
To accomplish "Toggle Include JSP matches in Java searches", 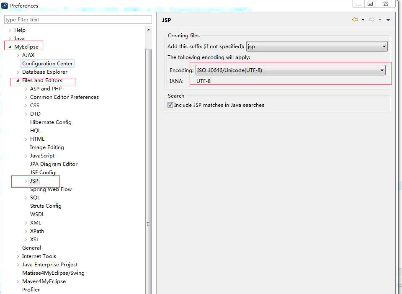I will 170,105.
